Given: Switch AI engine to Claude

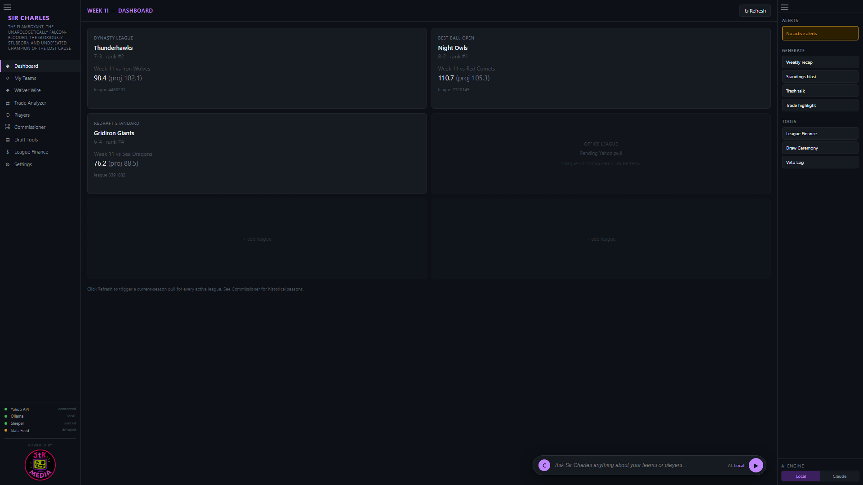Looking at the screenshot, I should [839, 476].
